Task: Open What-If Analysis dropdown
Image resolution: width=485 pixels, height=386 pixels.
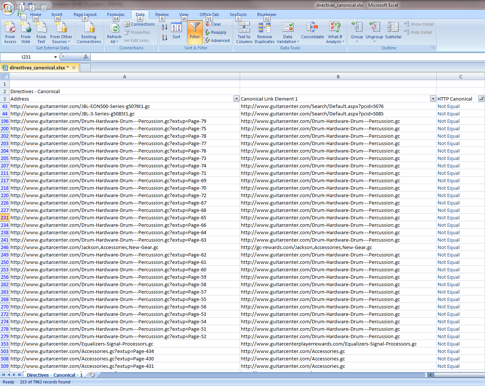Action: pos(335,32)
